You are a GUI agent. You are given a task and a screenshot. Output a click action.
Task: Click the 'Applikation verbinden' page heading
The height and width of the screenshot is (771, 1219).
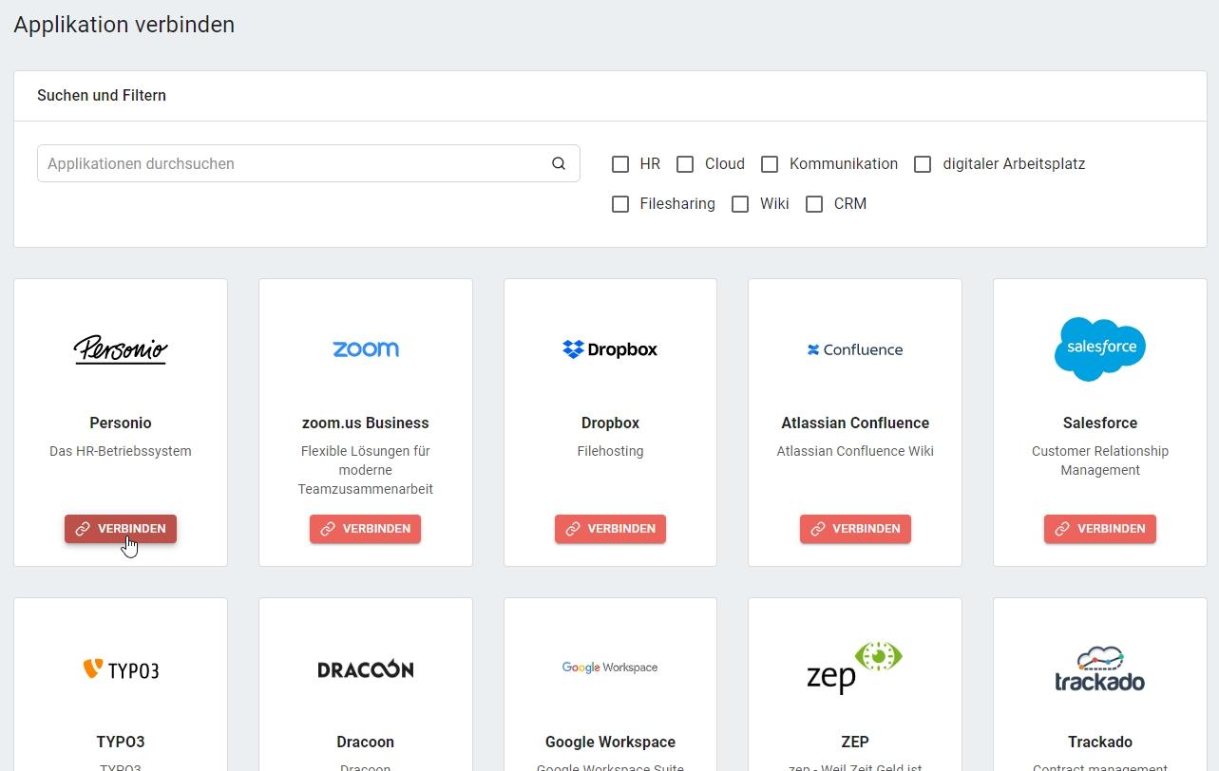[x=124, y=25]
